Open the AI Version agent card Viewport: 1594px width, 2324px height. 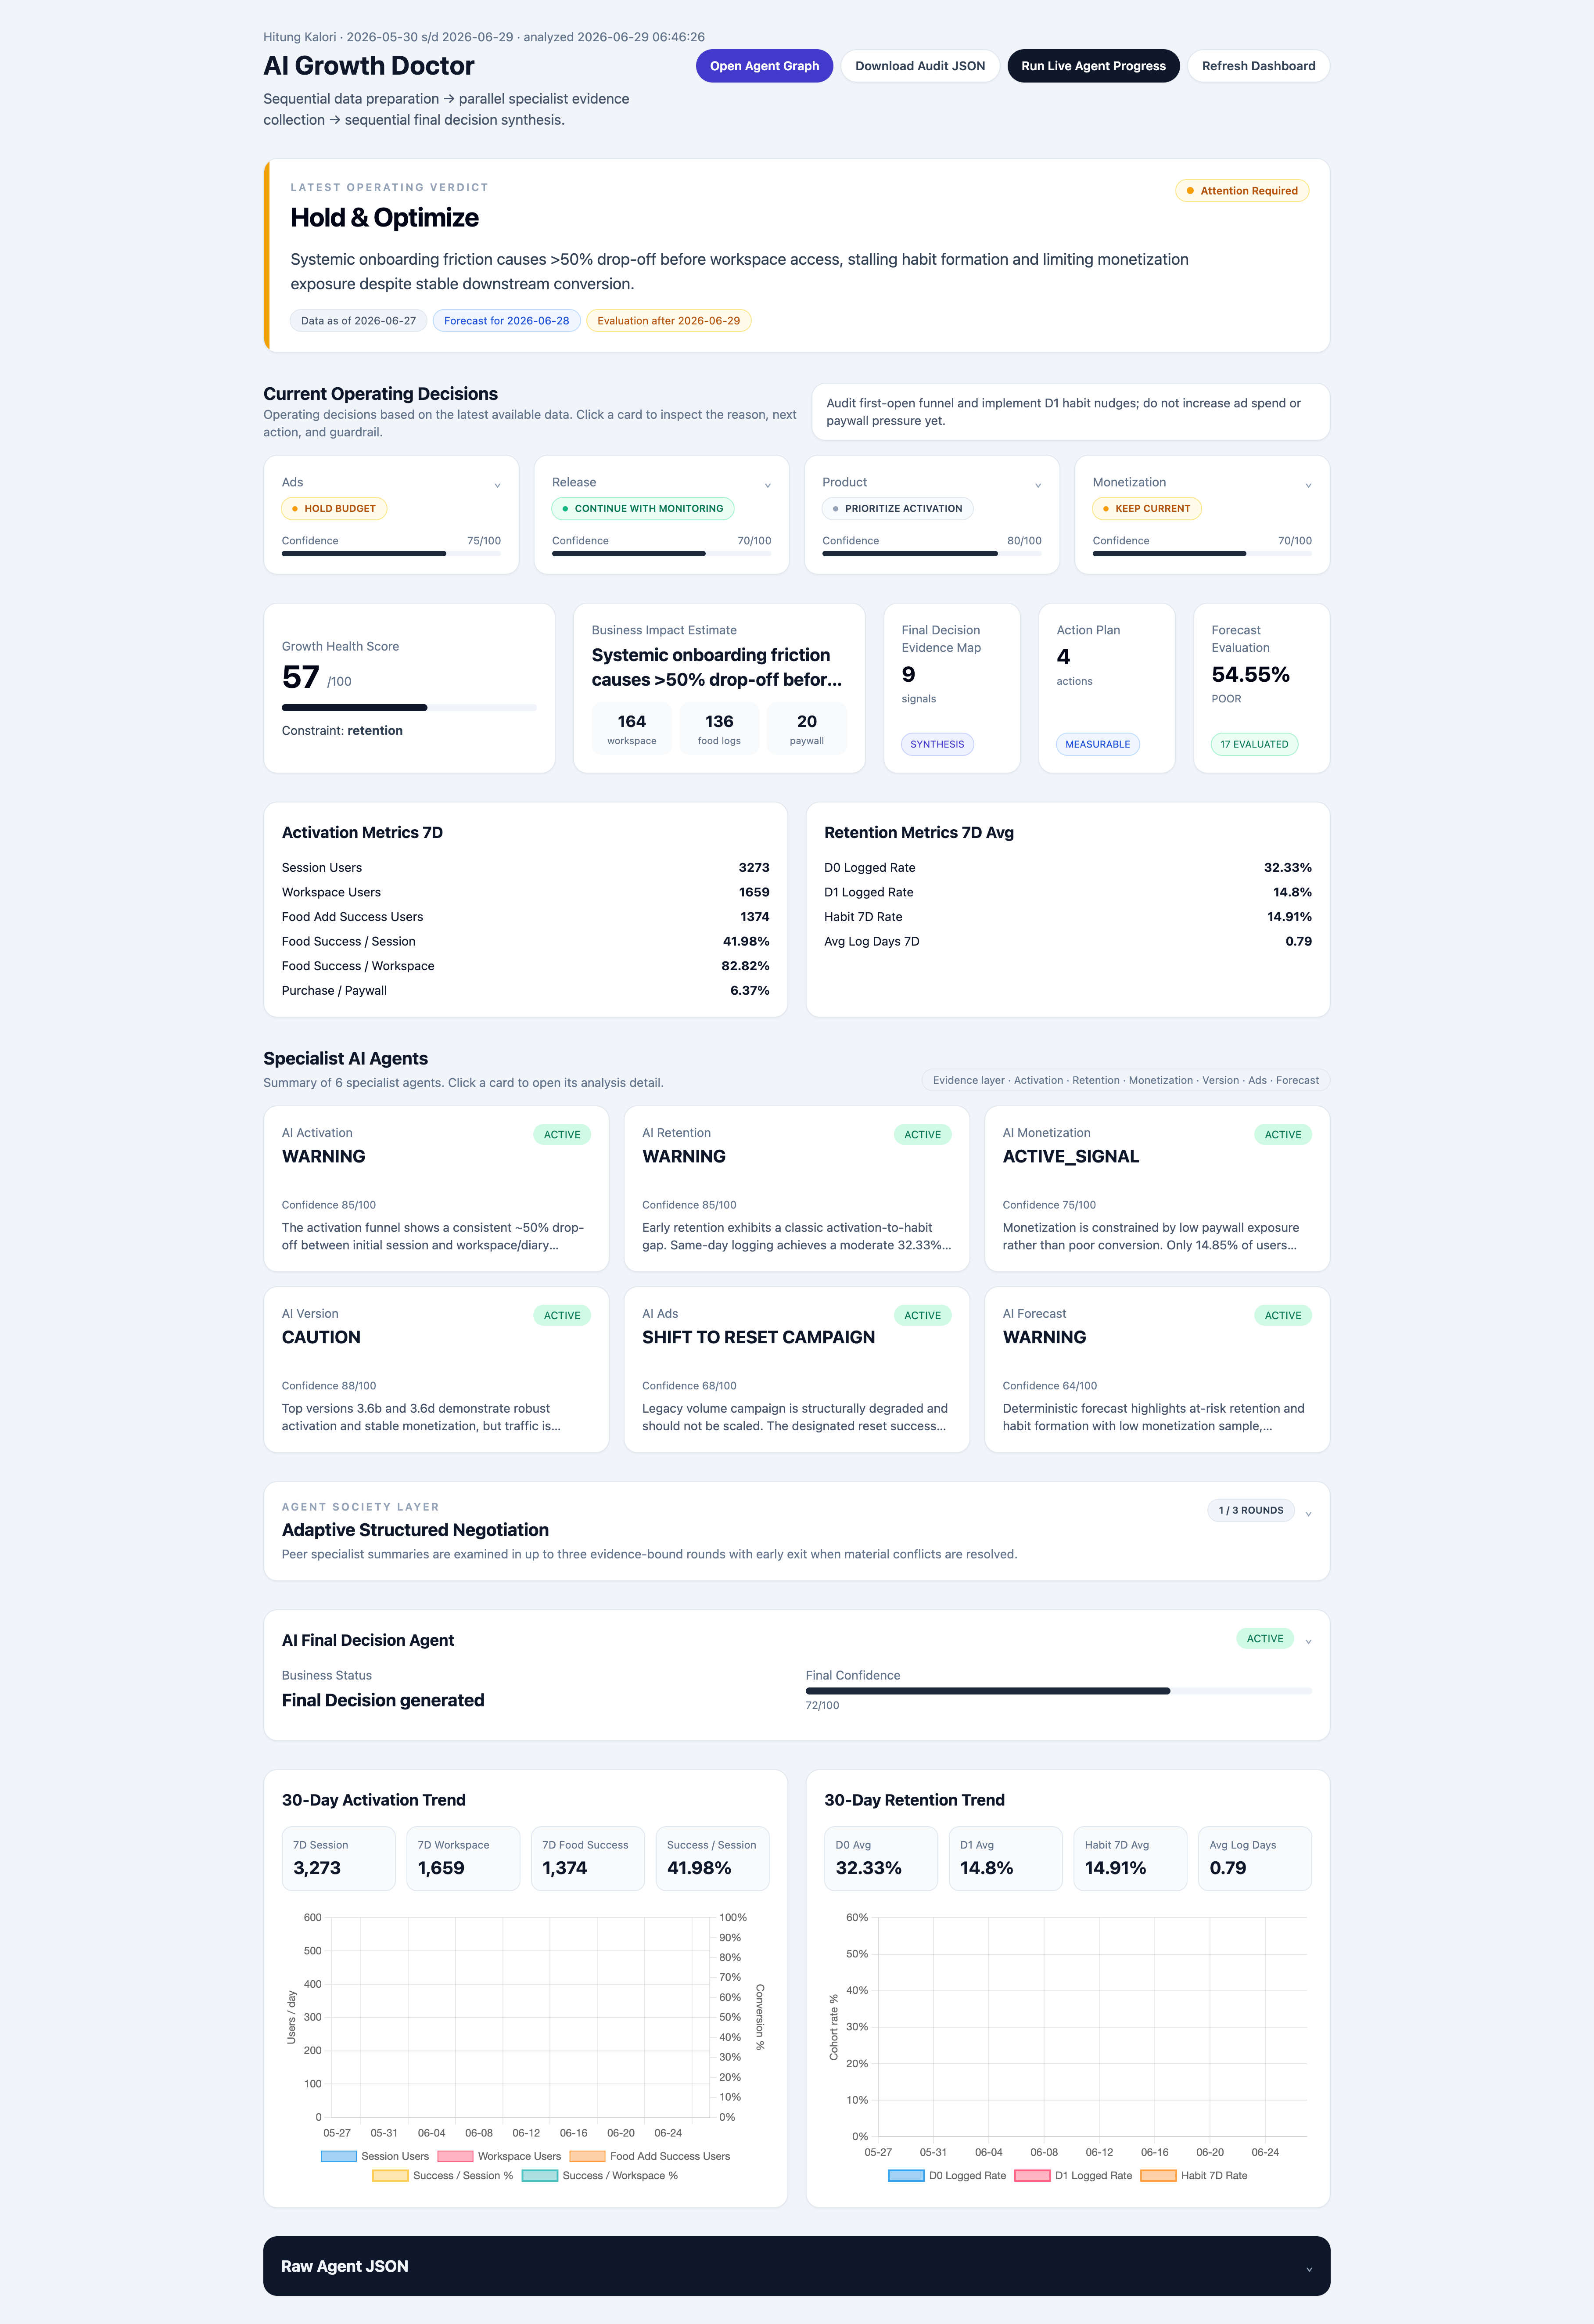click(x=436, y=1370)
